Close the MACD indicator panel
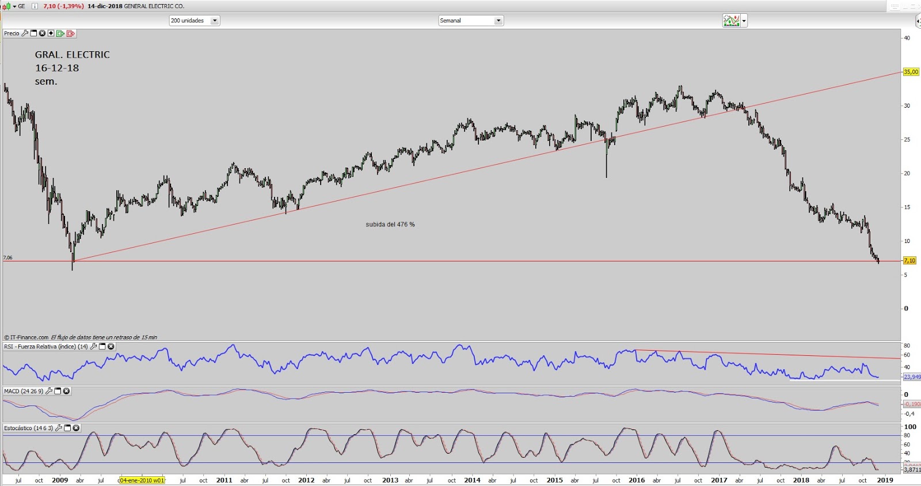The height and width of the screenshot is (486, 921). point(66,391)
